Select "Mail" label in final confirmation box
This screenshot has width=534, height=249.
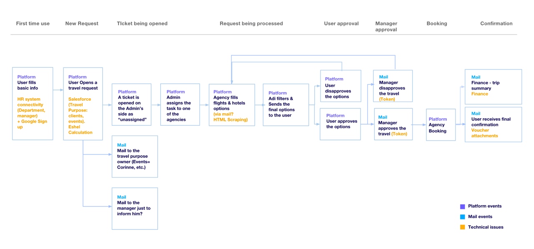pos(476,113)
